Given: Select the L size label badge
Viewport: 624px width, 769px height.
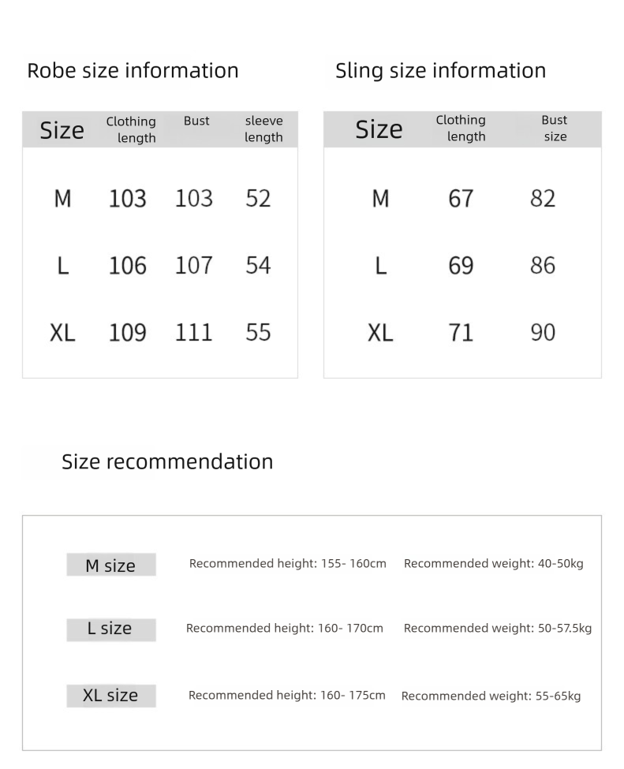Looking at the screenshot, I should [111, 629].
